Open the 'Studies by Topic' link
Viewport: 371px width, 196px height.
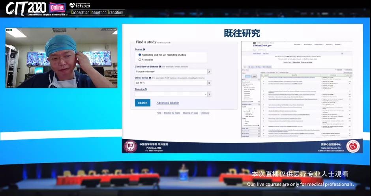coord(172,113)
